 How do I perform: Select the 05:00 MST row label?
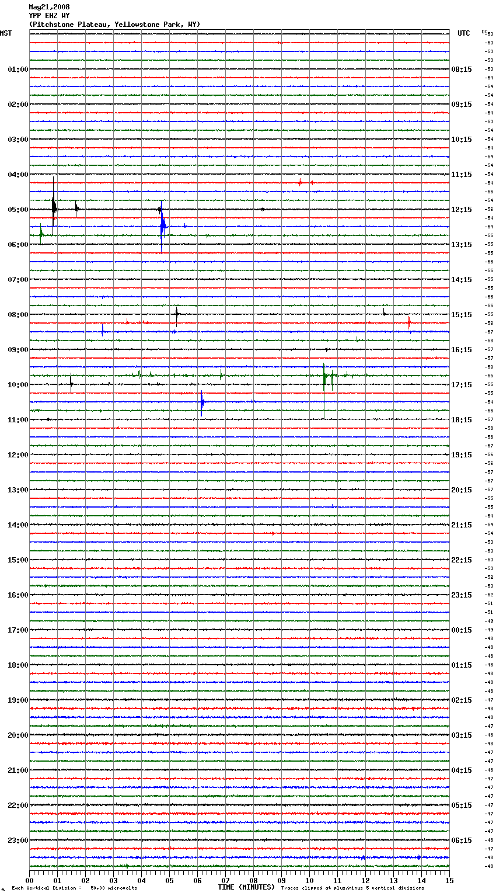pyautogui.click(x=18, y=210)
